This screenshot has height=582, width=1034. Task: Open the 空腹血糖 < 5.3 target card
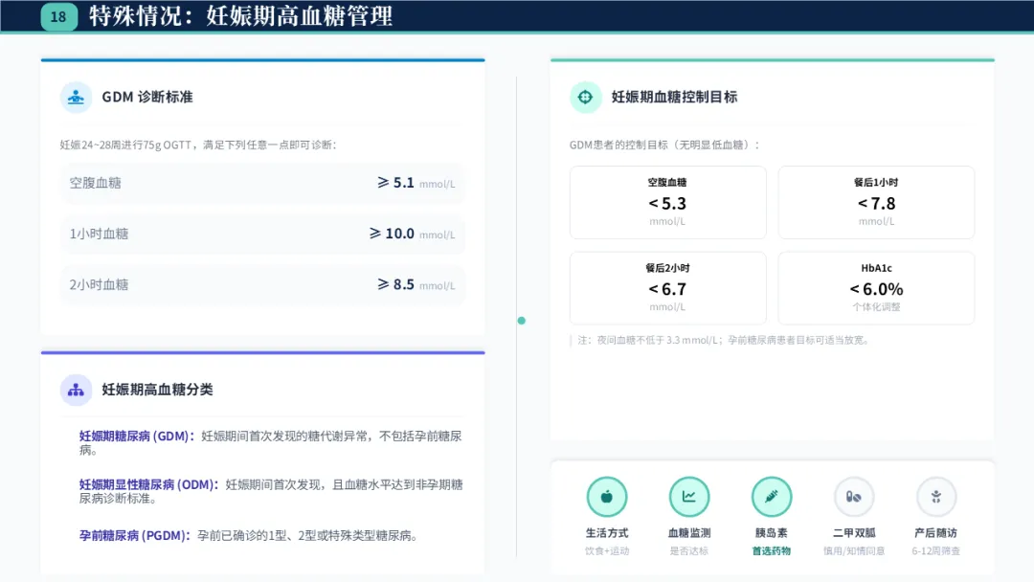point(668,202)
